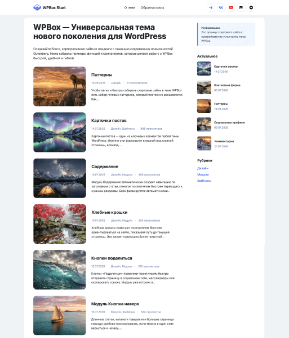Open the last round social icon in header
This screenshot has height=338, width=289.
pos(251,7)
